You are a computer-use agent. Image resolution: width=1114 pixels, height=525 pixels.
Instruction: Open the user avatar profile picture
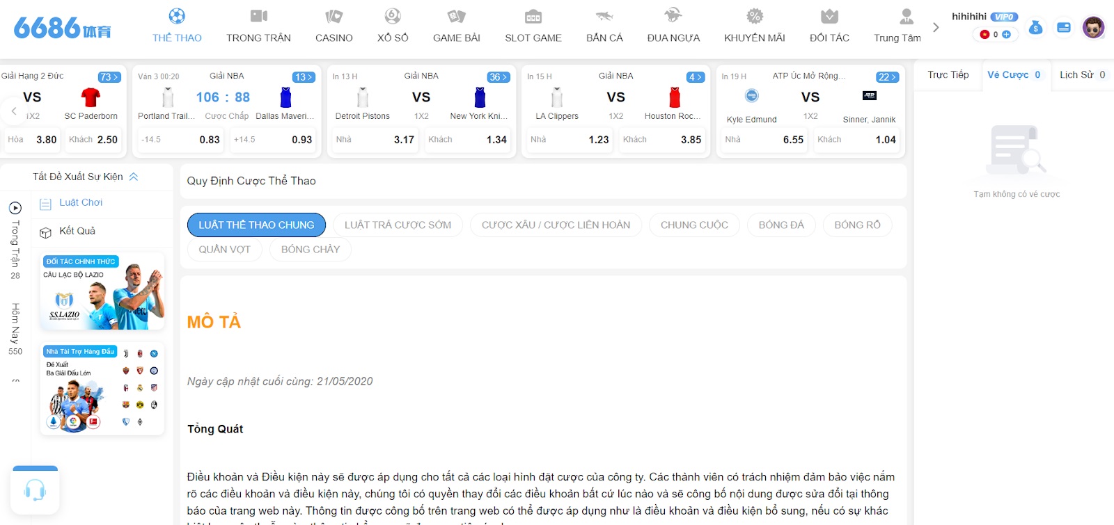[1093, 28]
